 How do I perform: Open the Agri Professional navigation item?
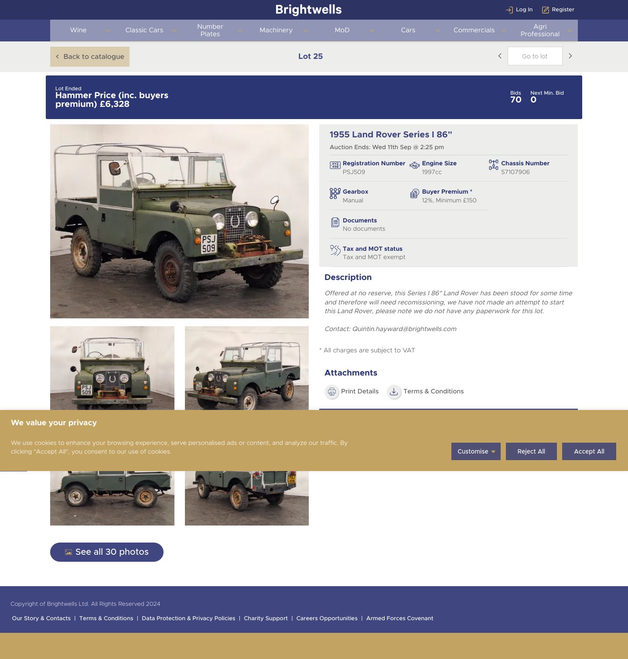coord(540,30)
